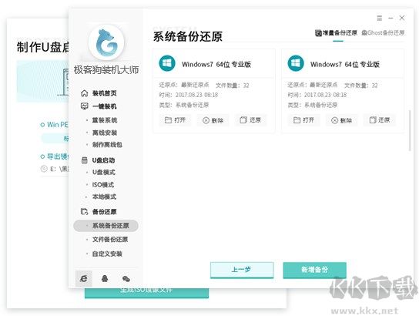Click the 新增备份 button
This screenshot has height=316, width=419.
(314, 270)
